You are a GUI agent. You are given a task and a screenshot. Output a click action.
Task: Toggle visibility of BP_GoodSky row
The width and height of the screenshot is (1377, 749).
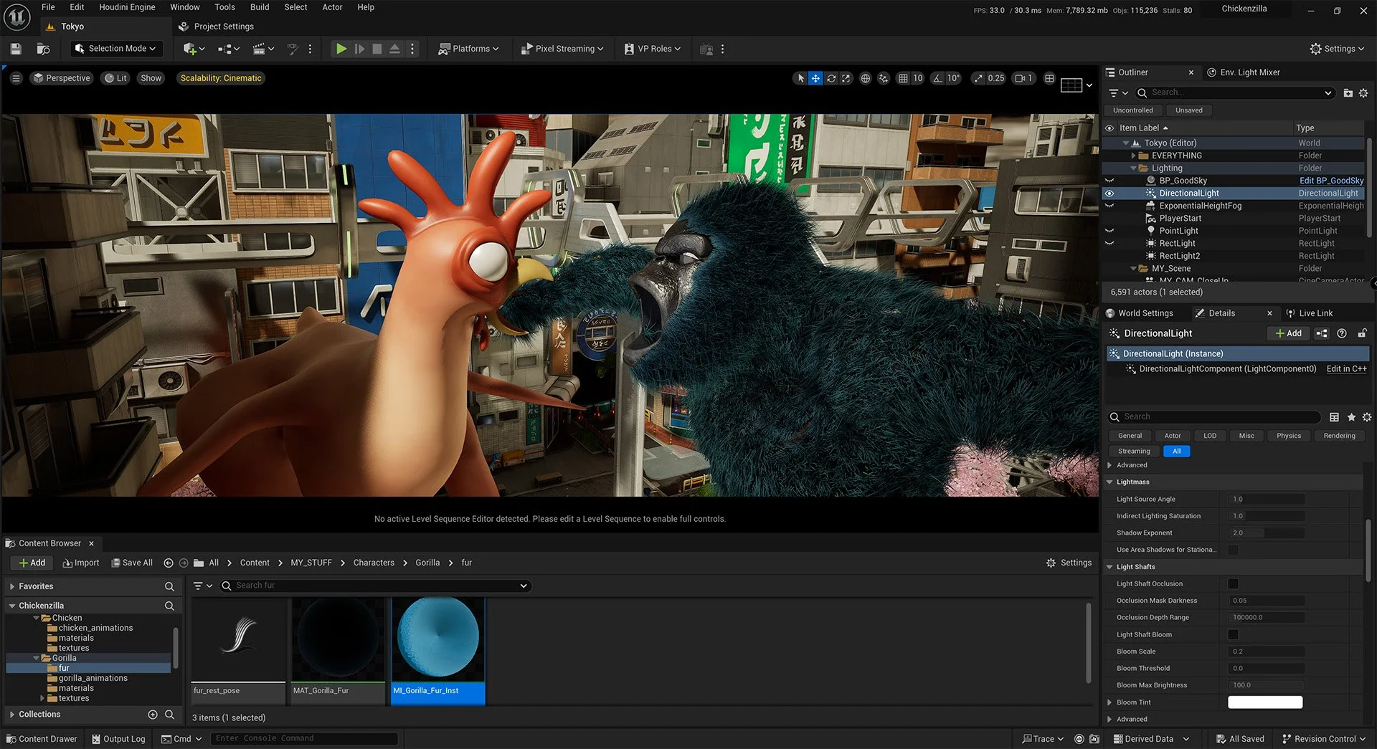point(1109,181)
